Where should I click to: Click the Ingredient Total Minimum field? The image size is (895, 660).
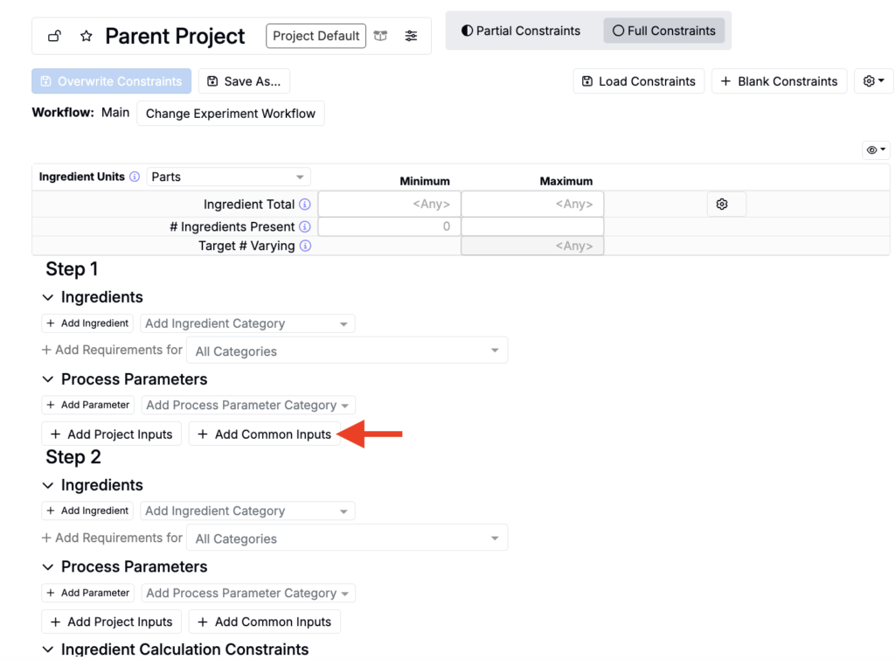(x=390, y=205)
